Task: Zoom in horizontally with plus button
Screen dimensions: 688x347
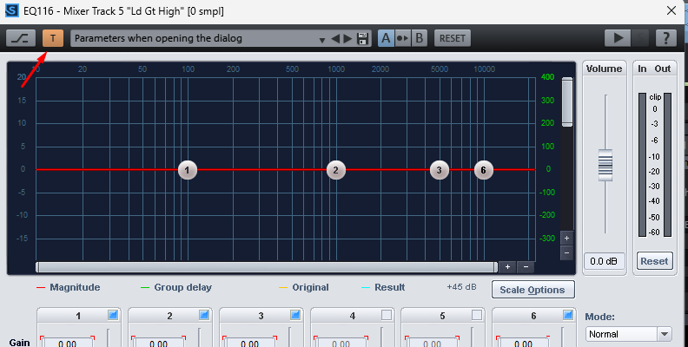Action: (x=507, y=267)
